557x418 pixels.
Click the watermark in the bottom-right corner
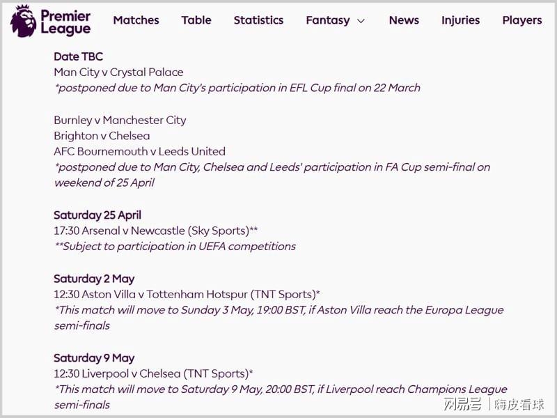pos(494,404)
